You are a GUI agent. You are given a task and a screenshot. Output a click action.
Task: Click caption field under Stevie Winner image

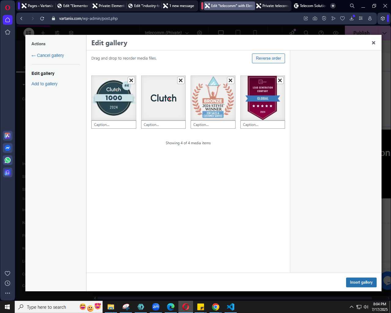(x=213, y=124)
